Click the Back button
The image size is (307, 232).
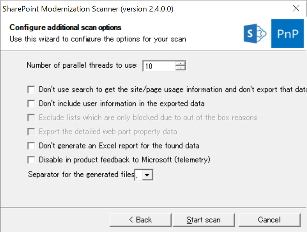[140, 220]
